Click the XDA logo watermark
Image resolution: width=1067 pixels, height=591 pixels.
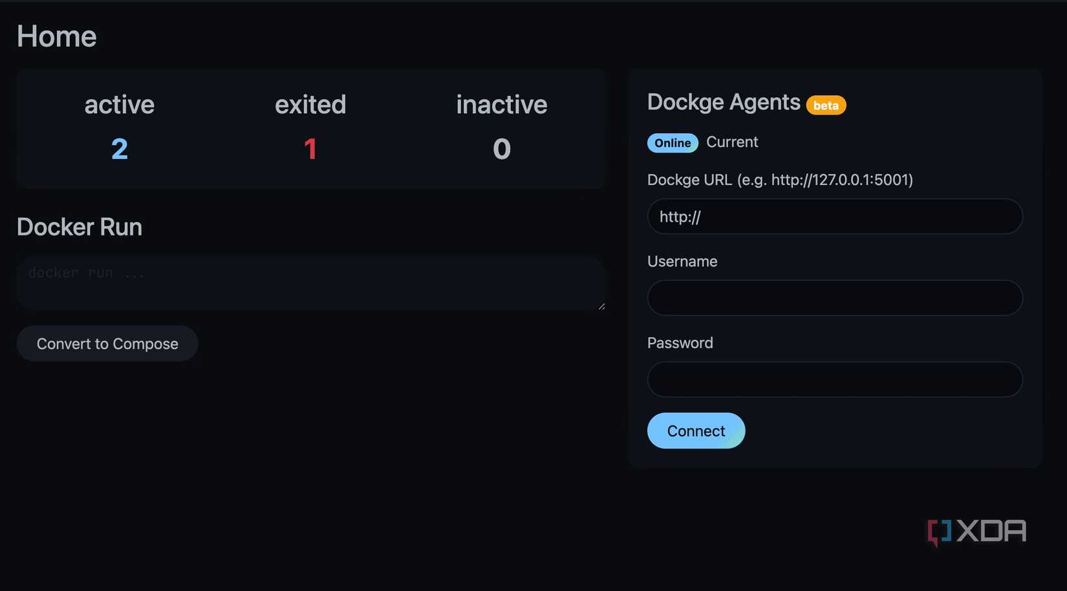(976, 532)
